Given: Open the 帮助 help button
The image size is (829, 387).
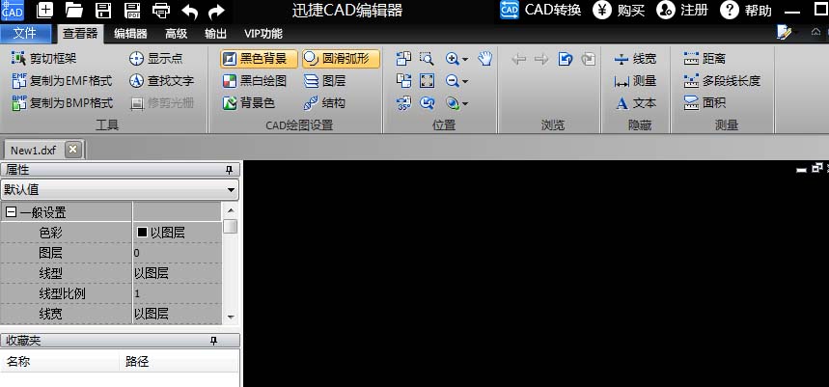Looking at the screenshot, I should 746,10.
